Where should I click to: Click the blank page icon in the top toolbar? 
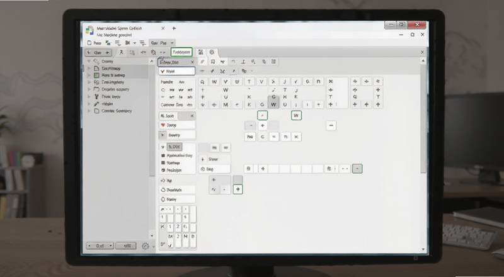[89, 43]
